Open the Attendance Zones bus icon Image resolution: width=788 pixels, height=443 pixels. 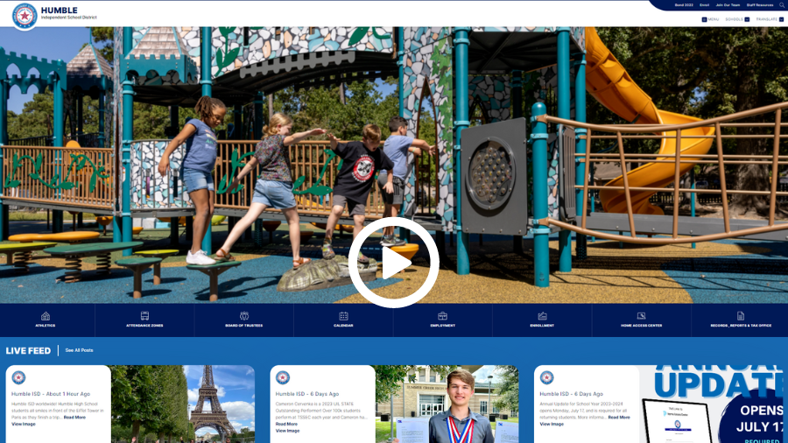[144, 316]
